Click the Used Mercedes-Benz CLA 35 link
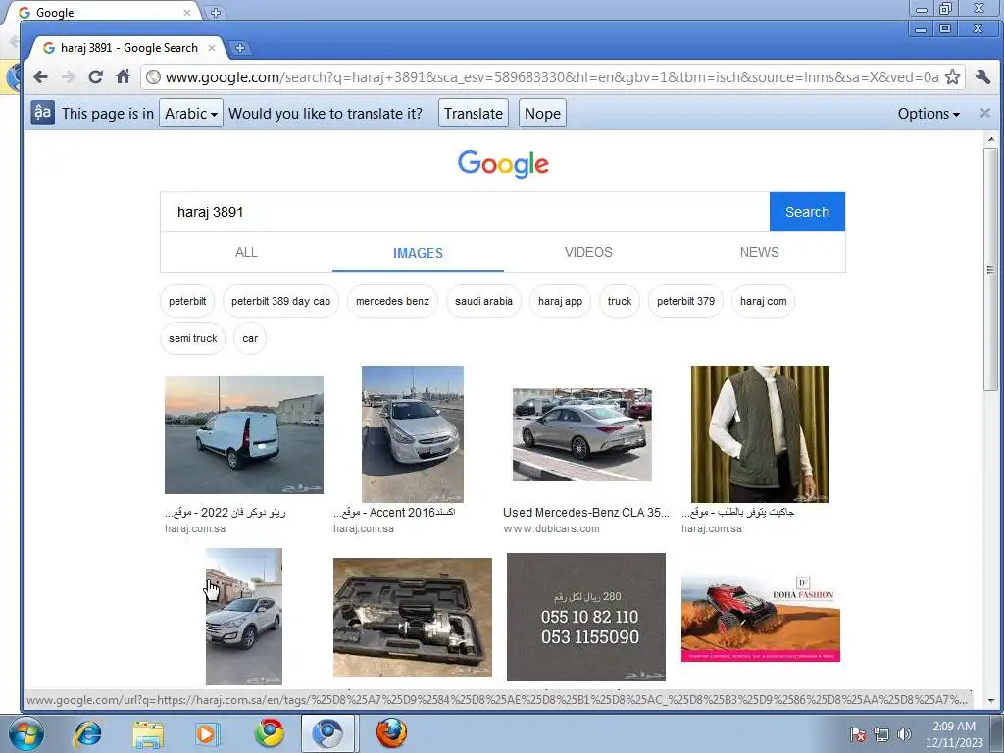 586,512
